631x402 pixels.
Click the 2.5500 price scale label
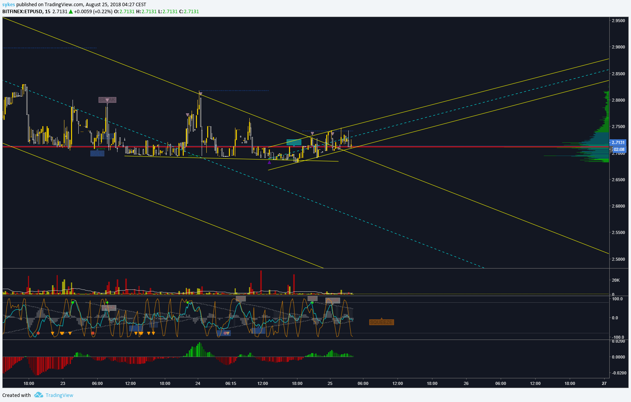coord(618,232)
